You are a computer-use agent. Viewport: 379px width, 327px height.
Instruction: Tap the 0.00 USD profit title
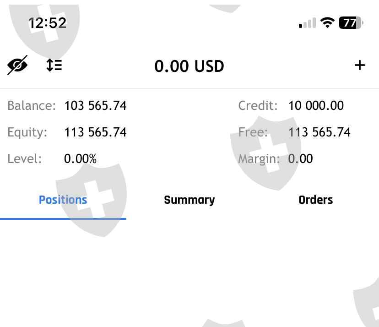click(189, 66)
